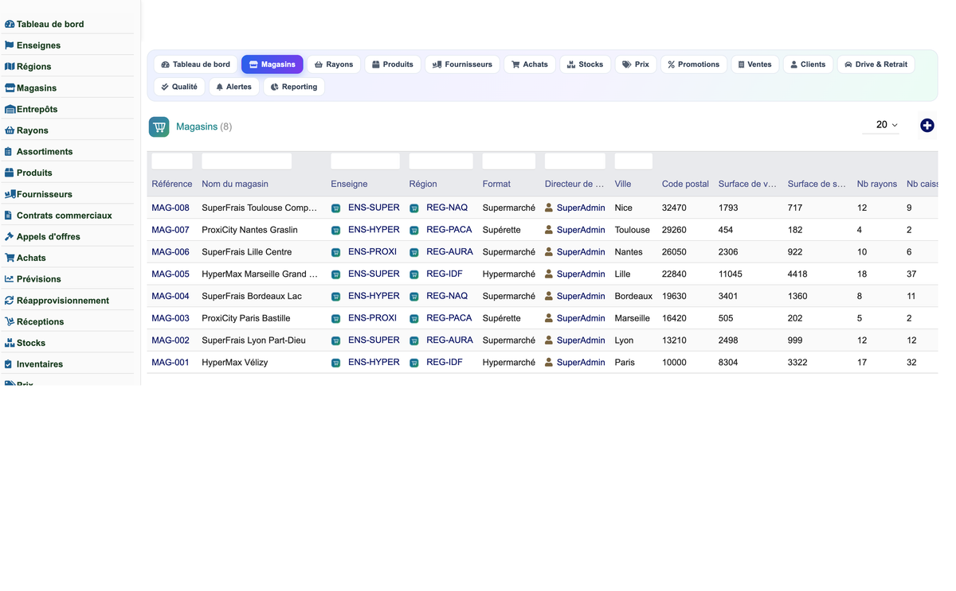The image size is (956, 591).
Task: Click the blue plus icon to add magasin
Action: pos(927,126)
